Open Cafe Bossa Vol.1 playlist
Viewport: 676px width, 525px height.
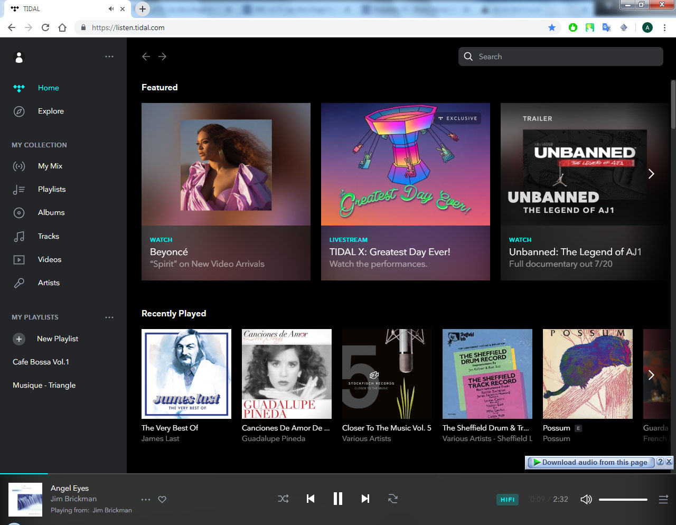[x=41, y=362]
